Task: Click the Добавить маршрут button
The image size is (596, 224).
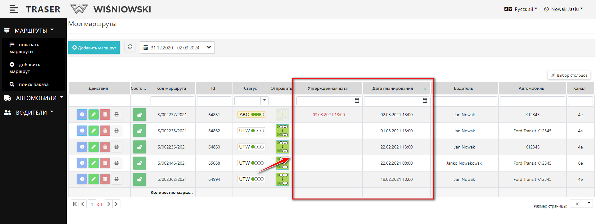Action: [x=94, y=48]
